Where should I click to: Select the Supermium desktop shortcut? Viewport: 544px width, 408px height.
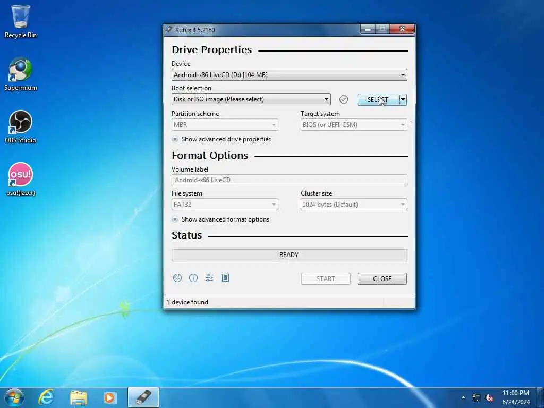(21, 74)
